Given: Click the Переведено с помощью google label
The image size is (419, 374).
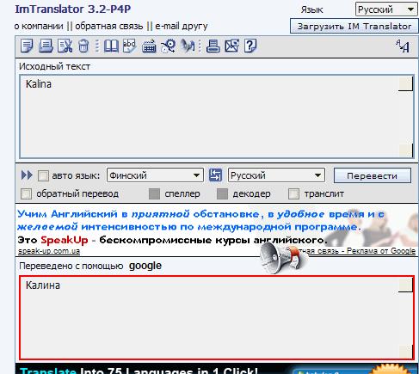Looking at the screenshot, I should coord(90,266).
